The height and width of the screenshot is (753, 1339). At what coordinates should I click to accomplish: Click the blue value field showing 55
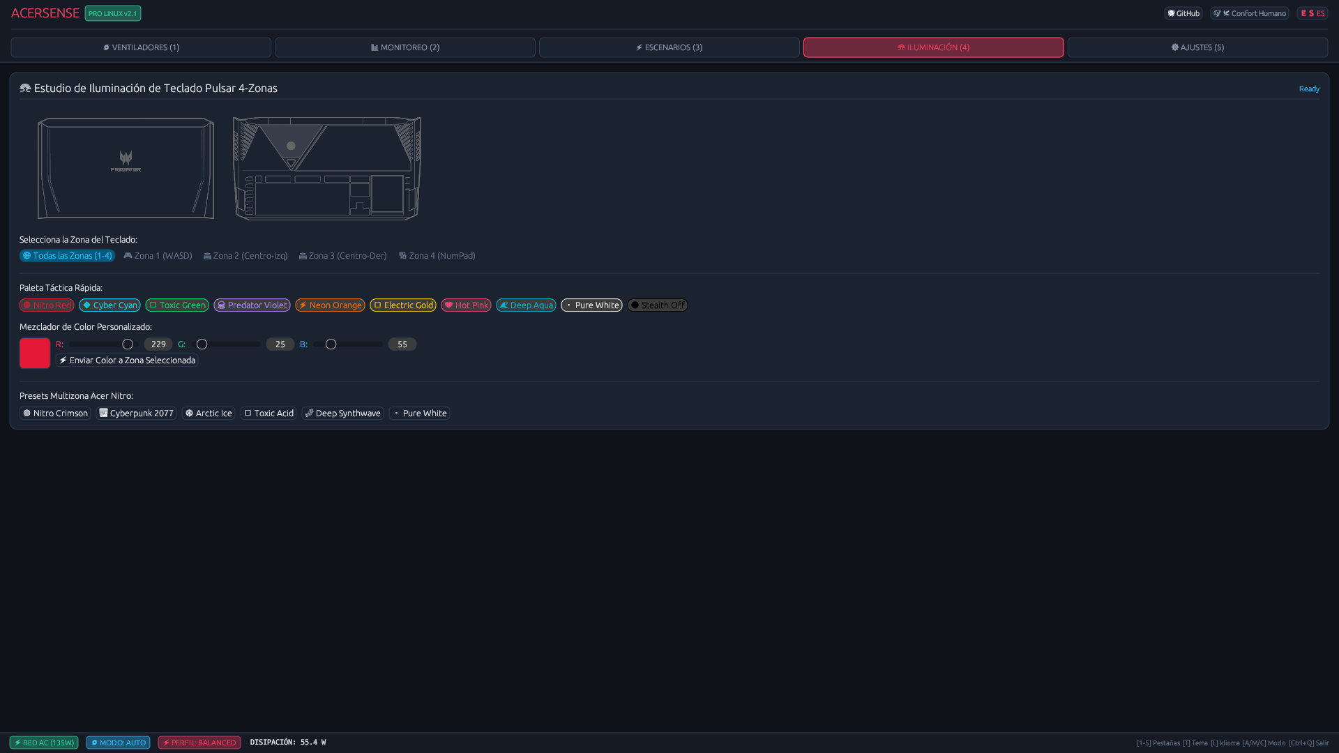click(402, 344)
